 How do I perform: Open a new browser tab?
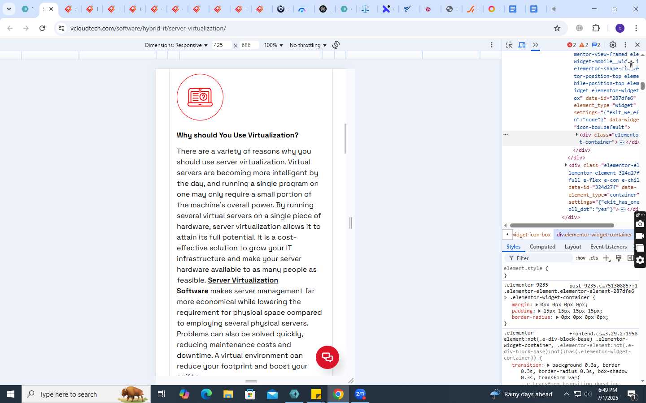(554, 9)
